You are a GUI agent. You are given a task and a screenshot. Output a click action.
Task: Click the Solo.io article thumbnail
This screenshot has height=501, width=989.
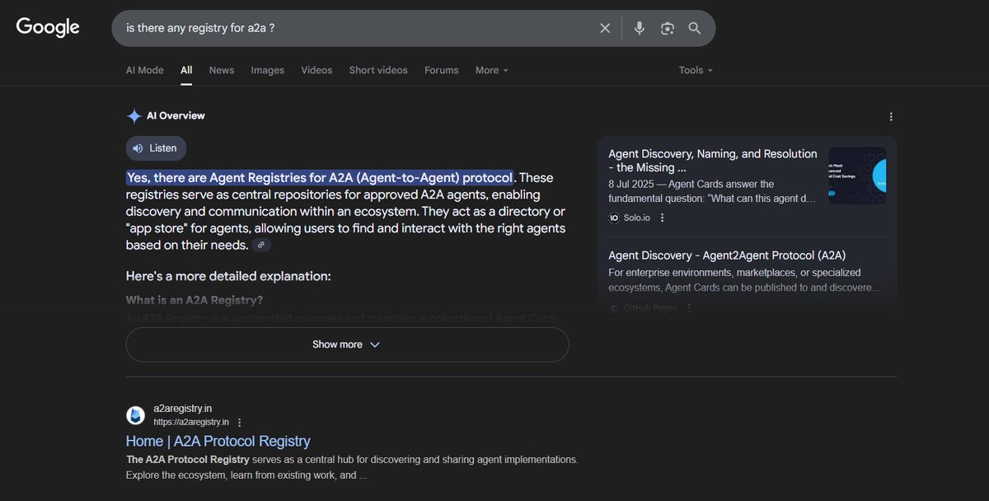[x=857, y=176]
